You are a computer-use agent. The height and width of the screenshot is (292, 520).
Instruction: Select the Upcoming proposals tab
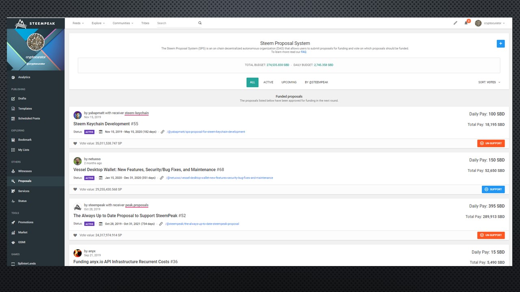click(x=289, y=82)
